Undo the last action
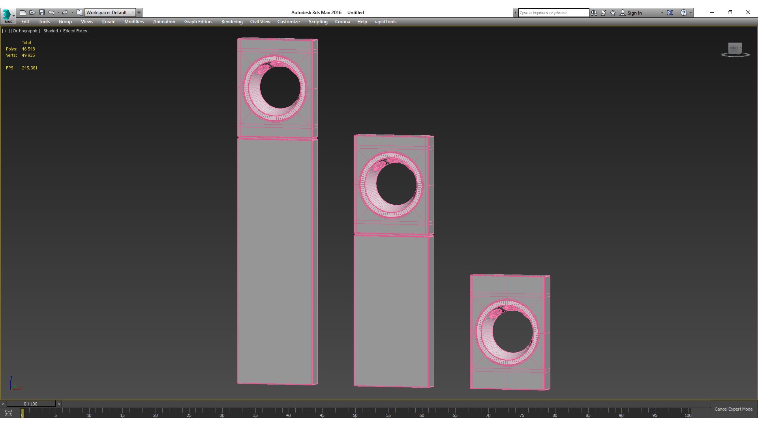The image size is (758, 426). point(51,13)
